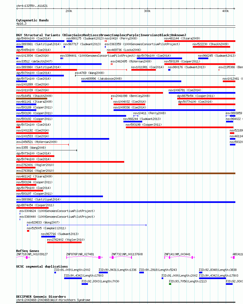Click the nsv980175 (Sudmant2013) label
243x304 pixels.
click(x=85, y=38)
